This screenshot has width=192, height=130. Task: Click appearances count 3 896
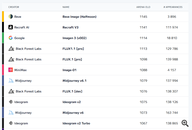(172, 17)
